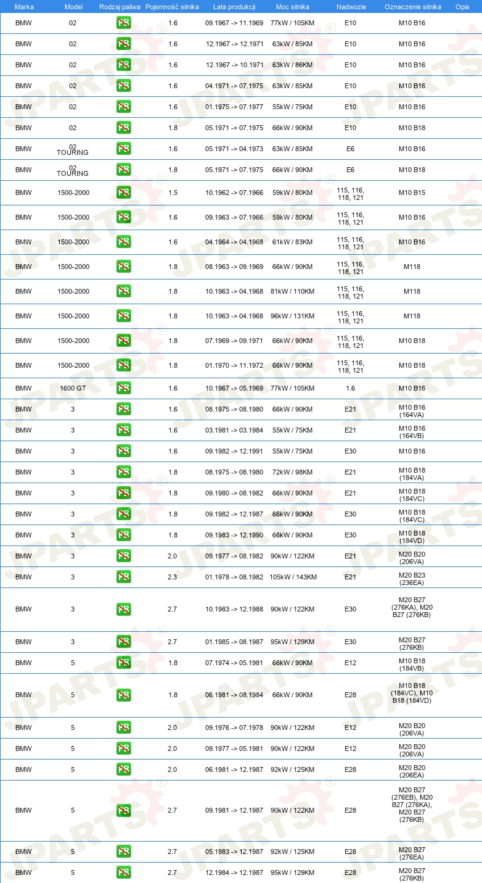Select fuel icon in 01.1970 -> 11.1972 row
Image resolution: width=482 pixels, height=883 pixels.
pos(123,365)
